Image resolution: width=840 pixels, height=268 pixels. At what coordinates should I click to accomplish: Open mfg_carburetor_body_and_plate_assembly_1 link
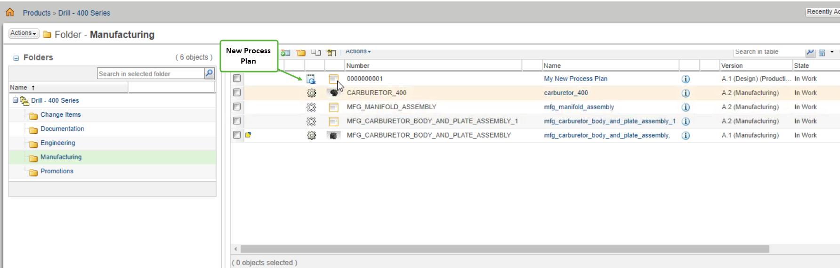point(610,121)
